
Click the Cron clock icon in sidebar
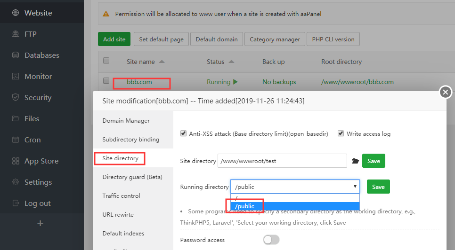16,140
